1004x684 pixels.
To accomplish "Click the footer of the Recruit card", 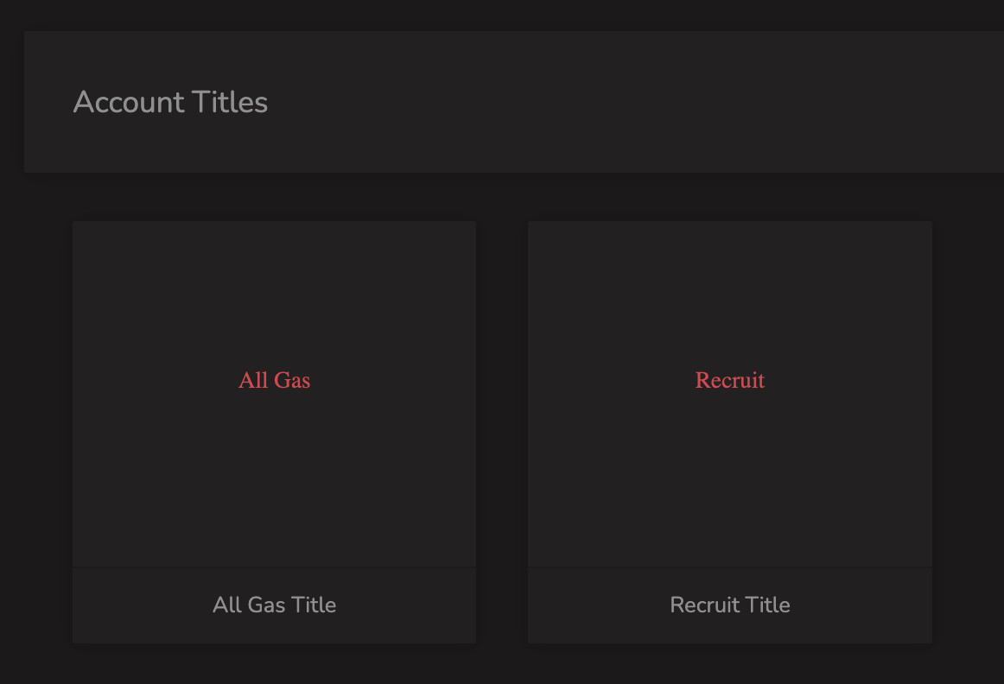I will tap(730, 605).
